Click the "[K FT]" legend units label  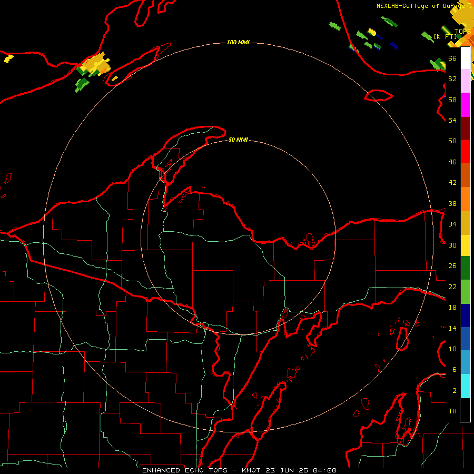[x=446, y=36]
